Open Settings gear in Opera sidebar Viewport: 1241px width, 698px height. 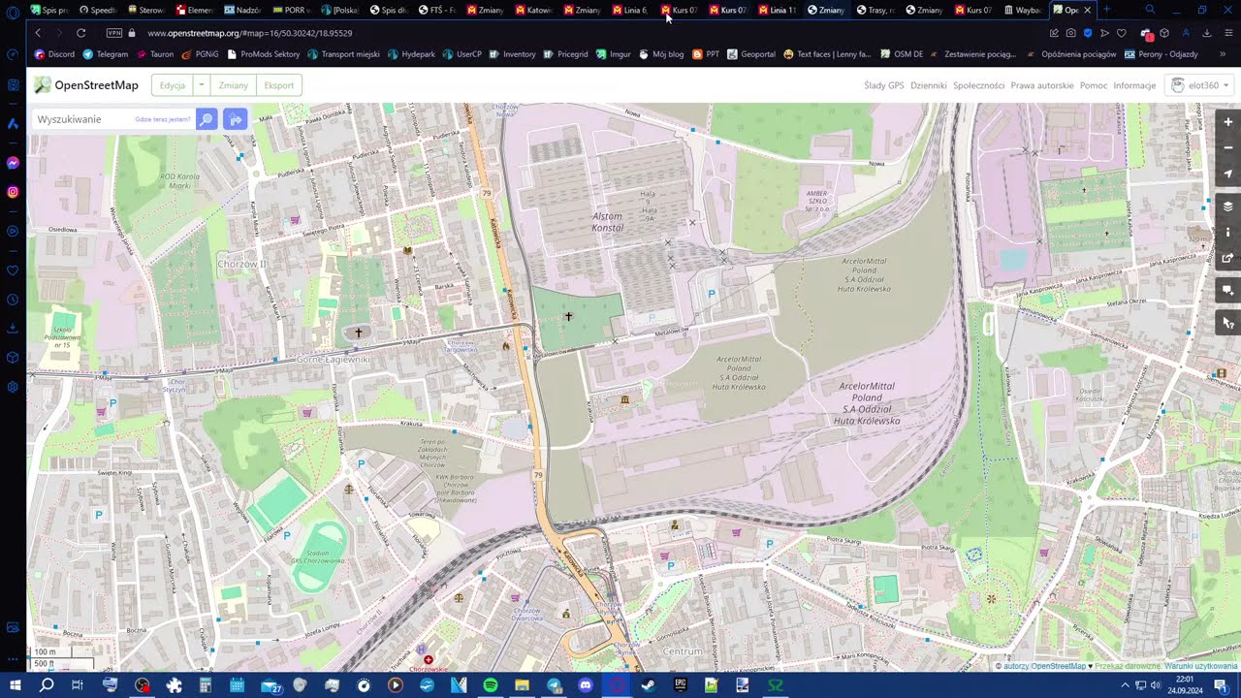(x=13, y=387)
